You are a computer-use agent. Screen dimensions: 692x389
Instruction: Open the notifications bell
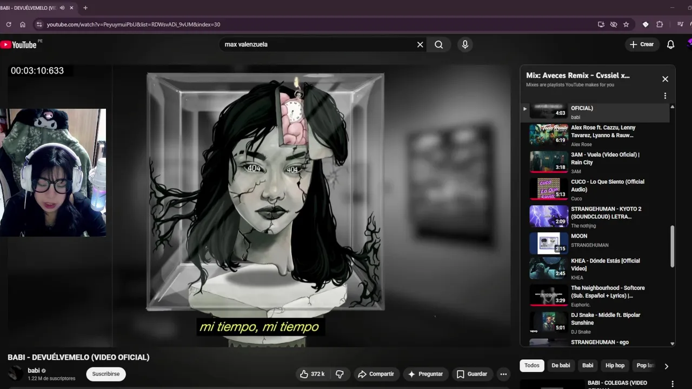click(670, 44)
